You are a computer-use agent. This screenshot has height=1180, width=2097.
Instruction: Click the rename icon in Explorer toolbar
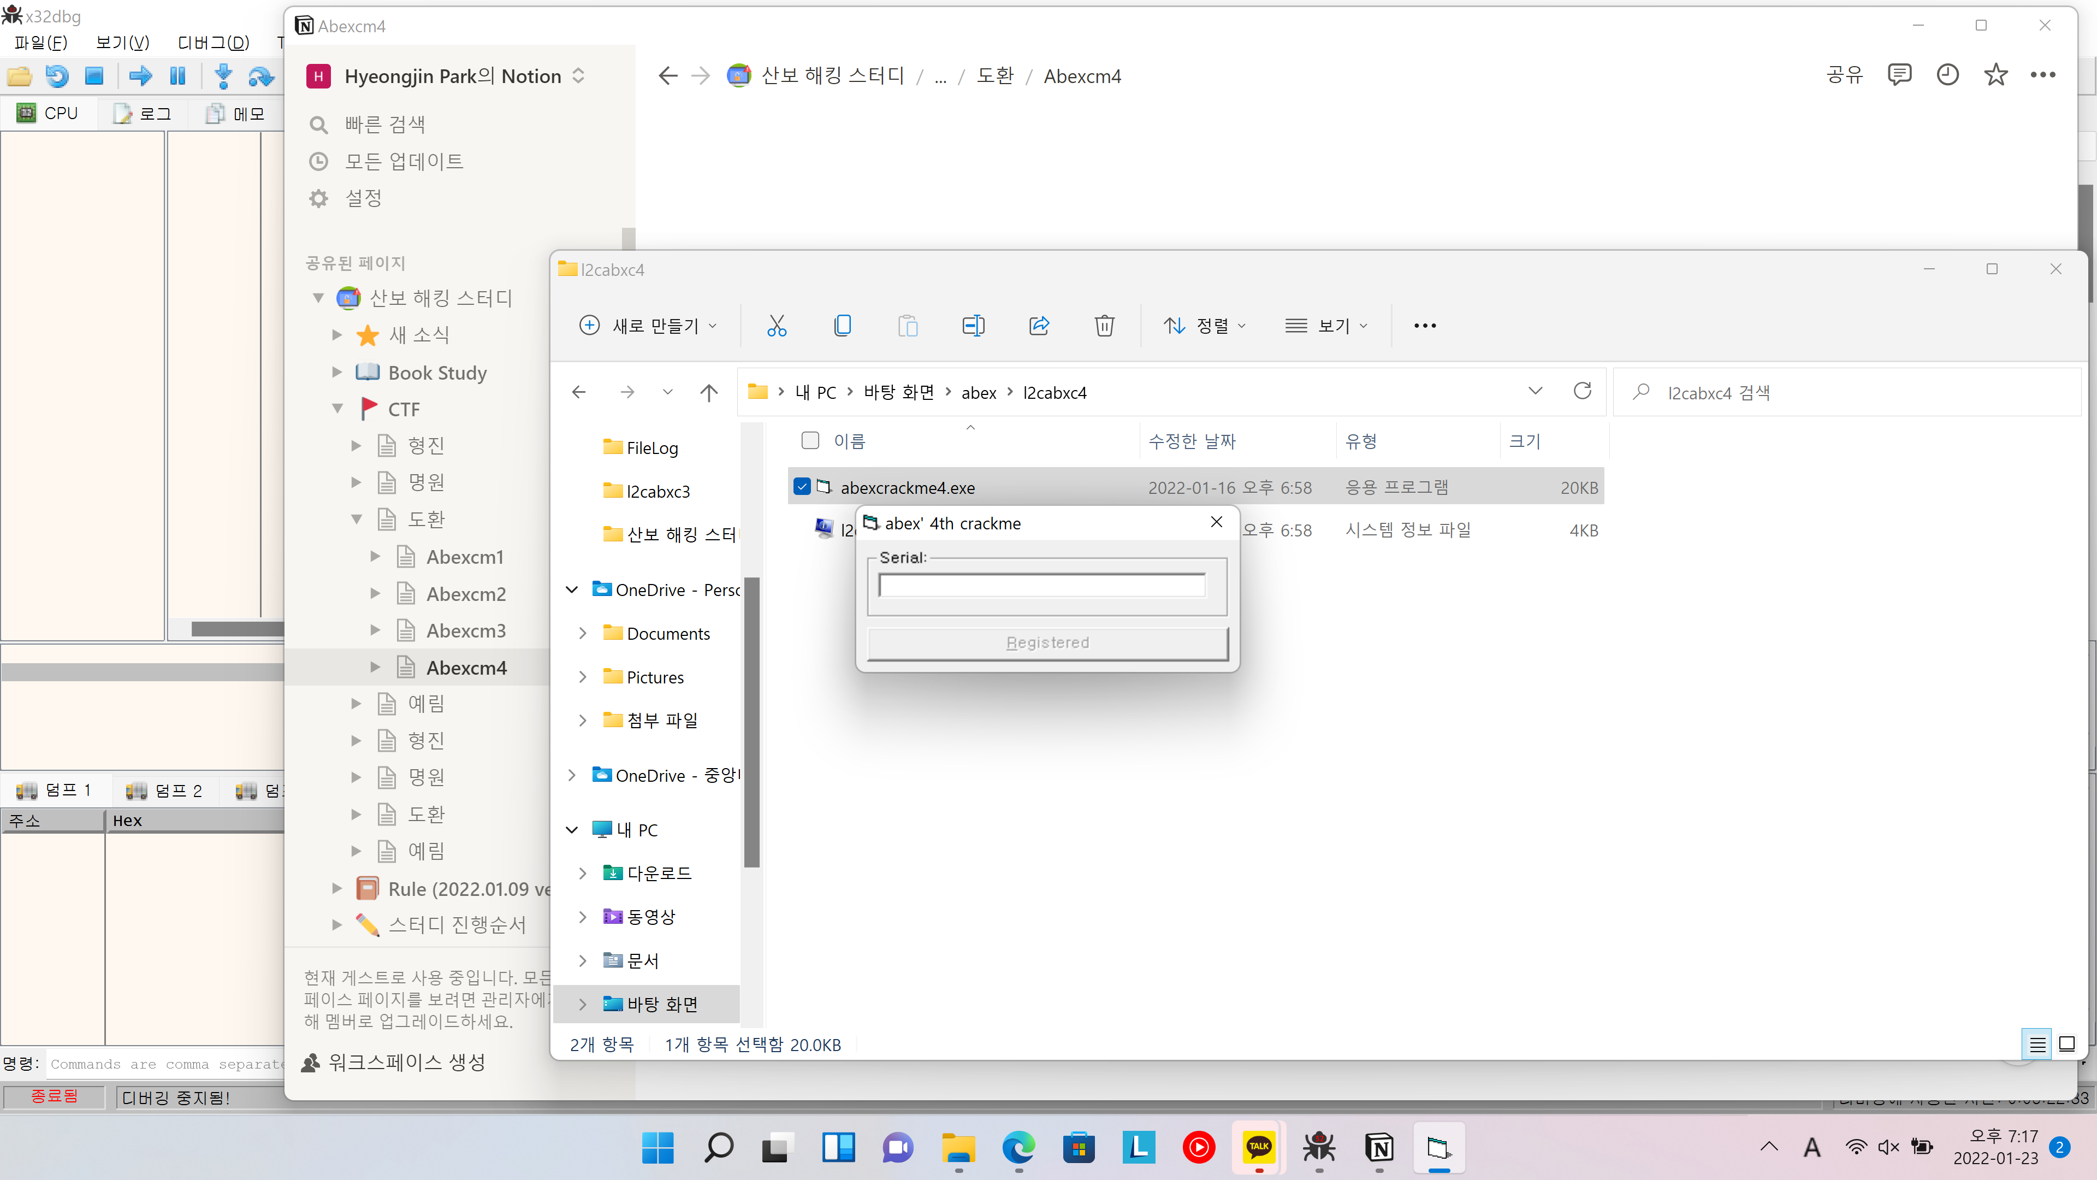click(974, 326)
